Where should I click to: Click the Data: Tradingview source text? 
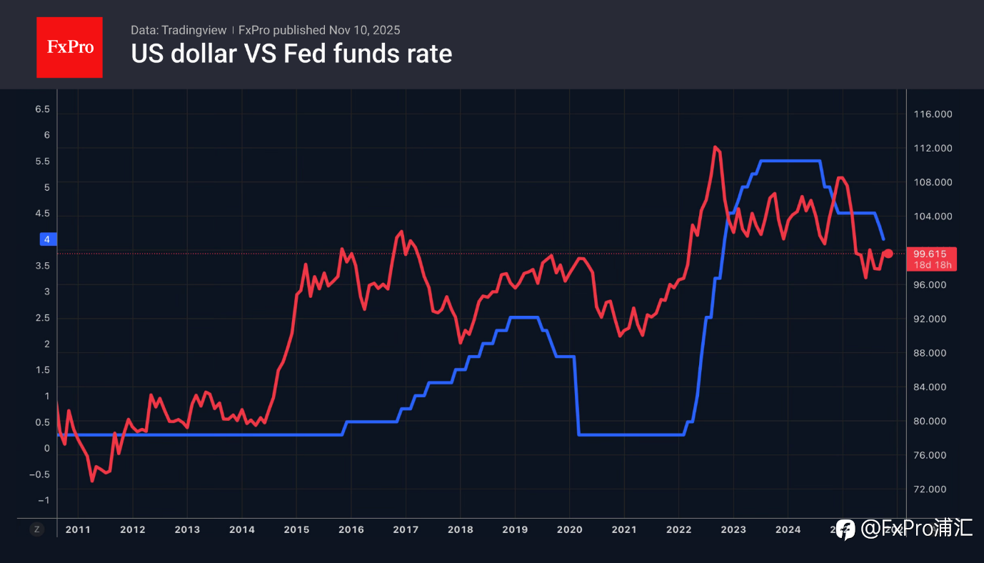click(179, 30)
